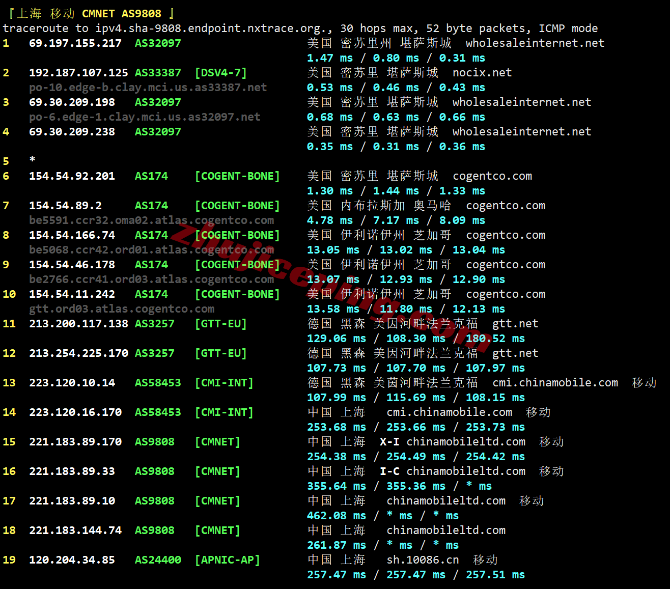Click nocix.net on hop 2
Image resolution: width=670 pixels, height=589 pixels.
tap(482, 73)
